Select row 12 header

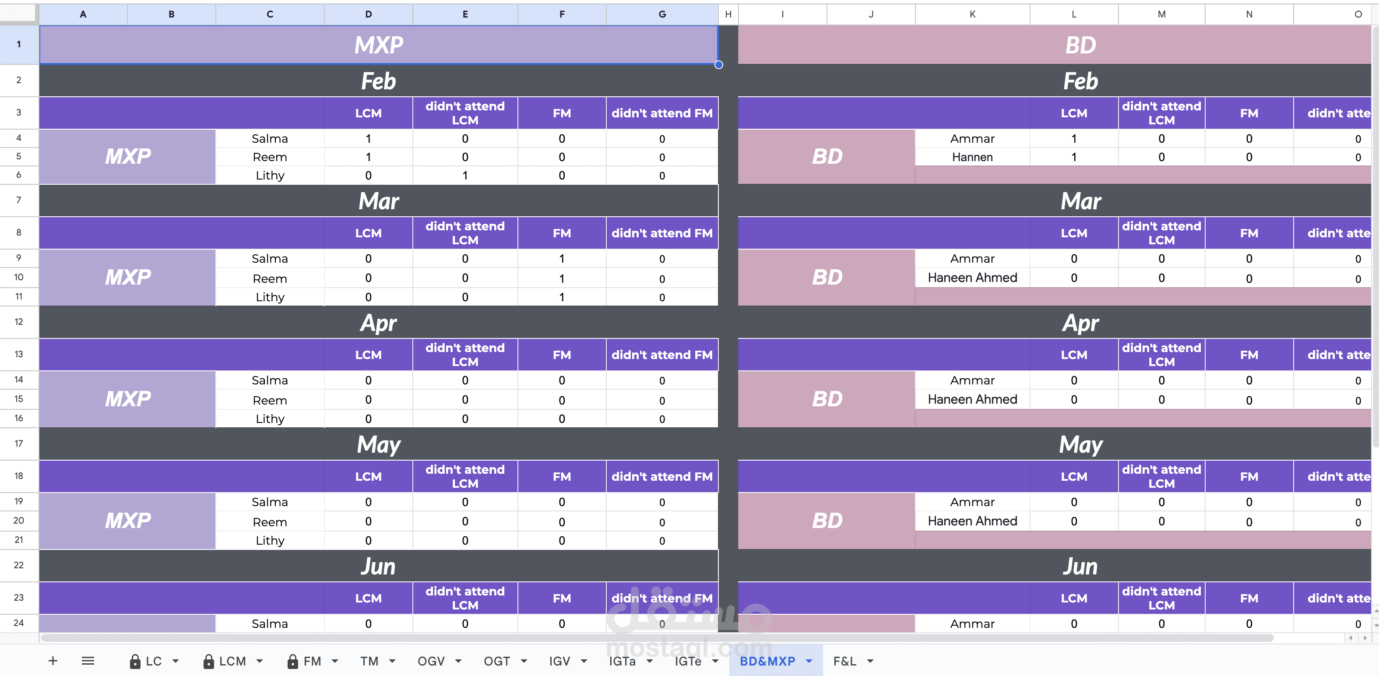[x=19, y=322]
